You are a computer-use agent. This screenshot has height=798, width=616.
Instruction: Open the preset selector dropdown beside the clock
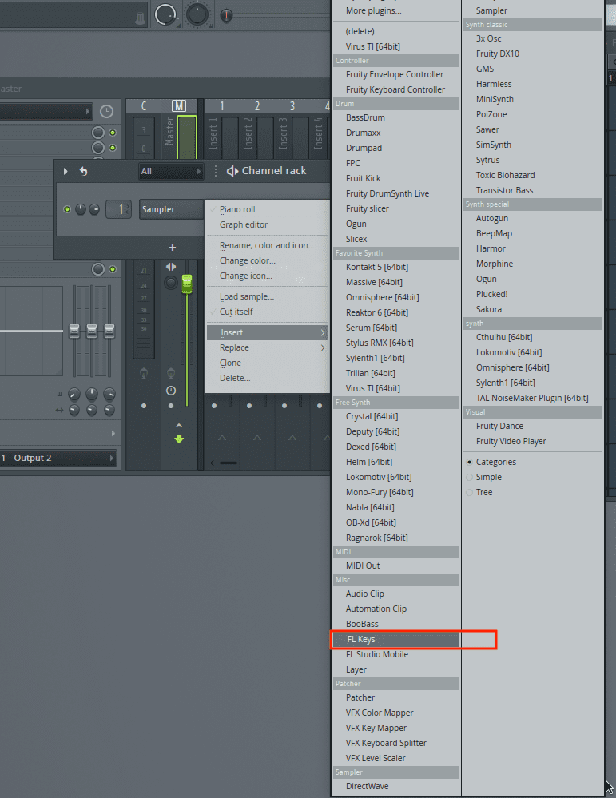[46, 112]
